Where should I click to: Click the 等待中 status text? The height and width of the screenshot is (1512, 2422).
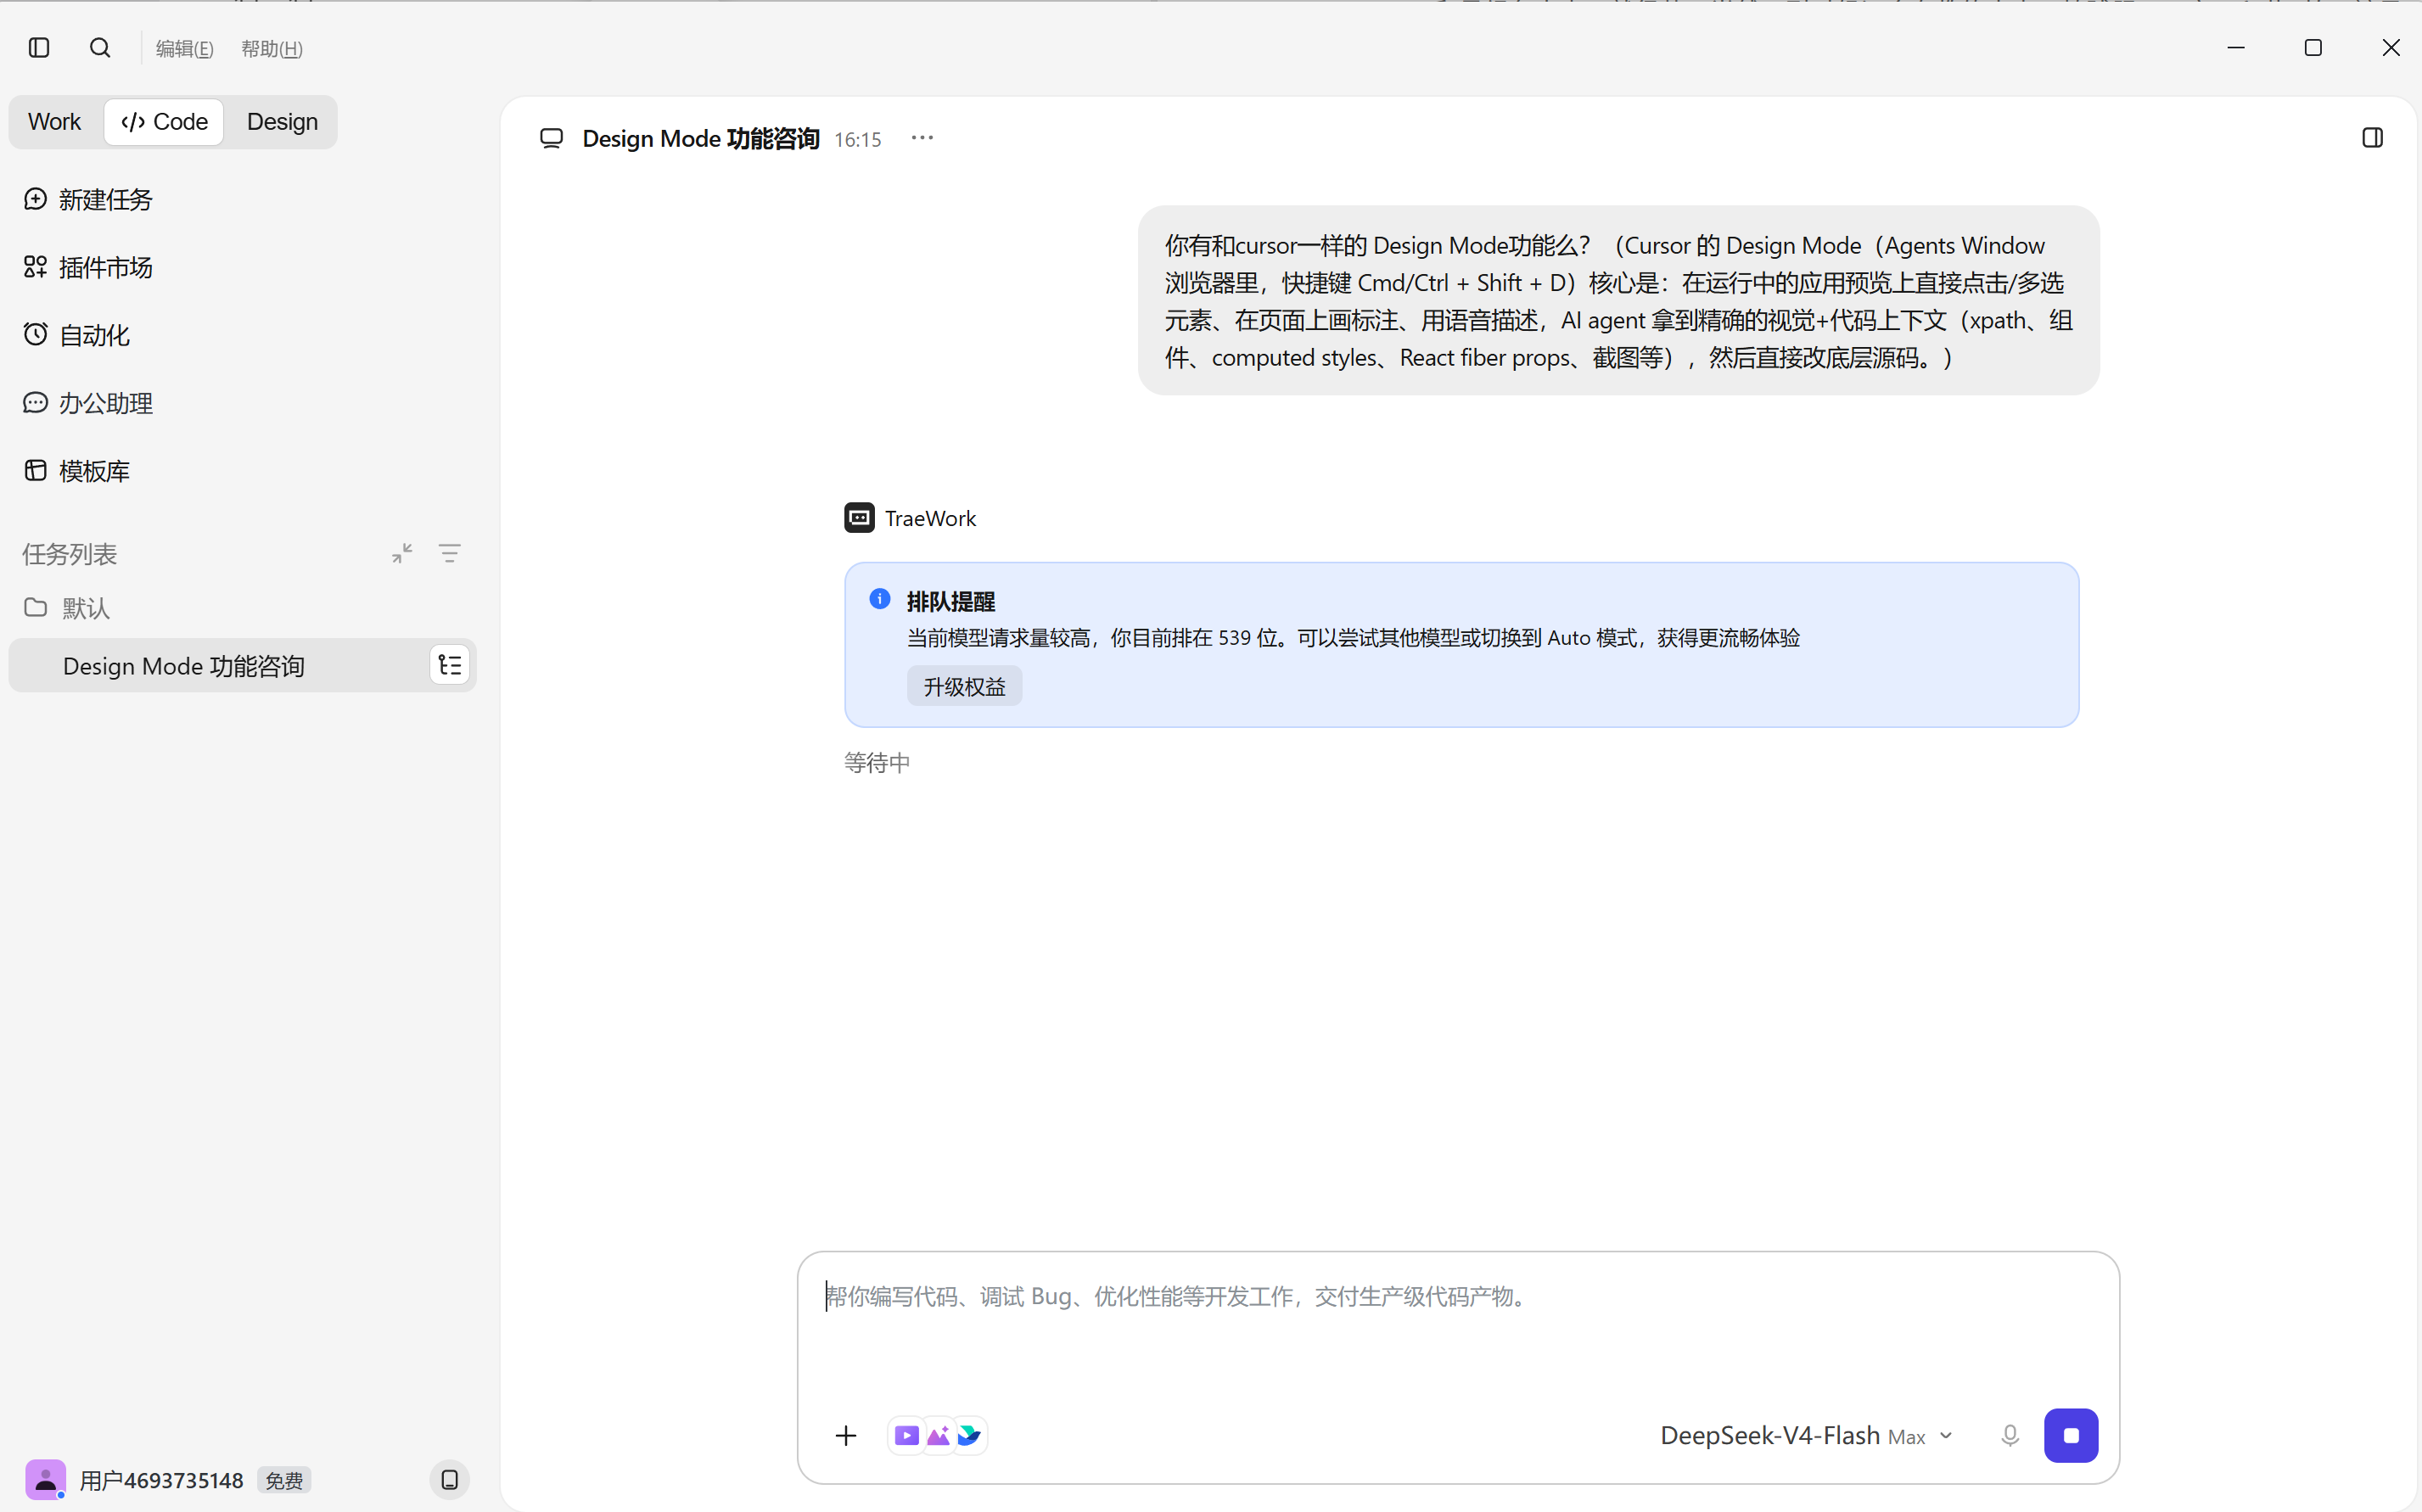coord(877,763)
